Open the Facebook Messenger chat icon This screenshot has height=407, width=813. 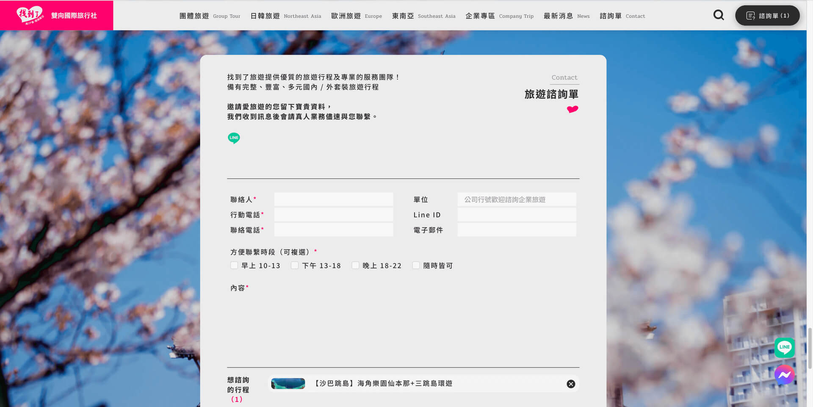point(784,374)
